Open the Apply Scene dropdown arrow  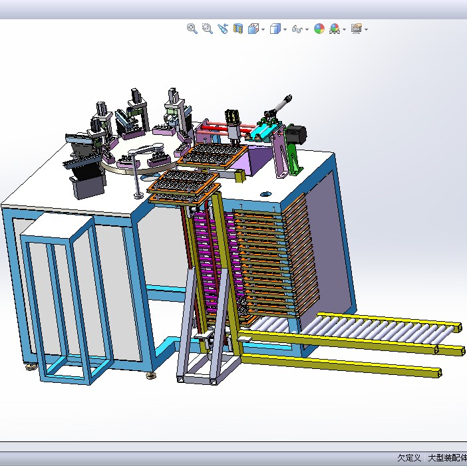[343, 29]
